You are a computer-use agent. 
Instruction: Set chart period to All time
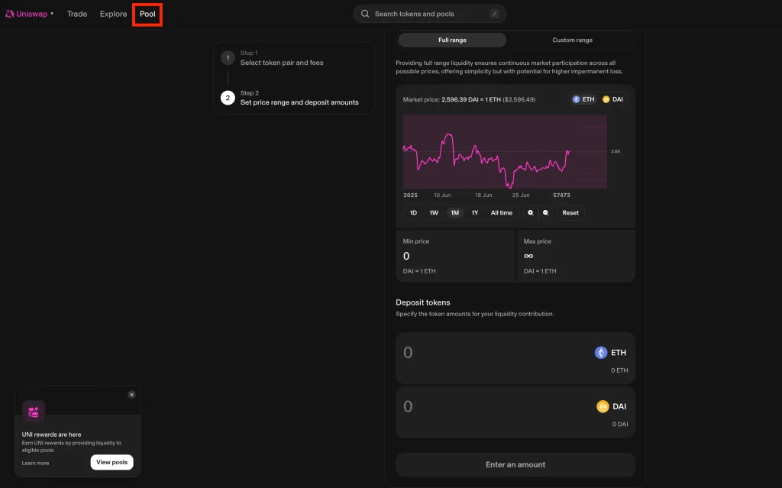pos(501,213)
